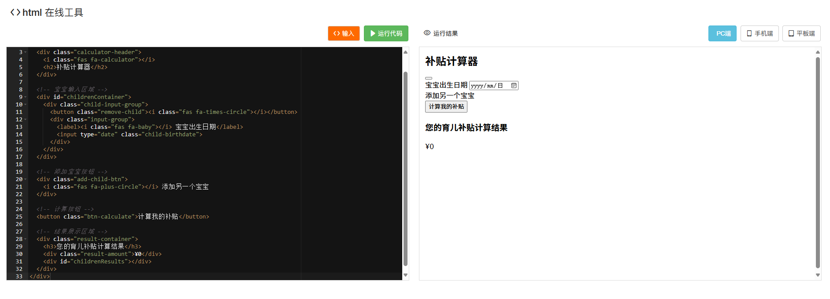Click the 输入 button
Image resolution: width=830 pixels, height=299 pixels.
point(344,33)
